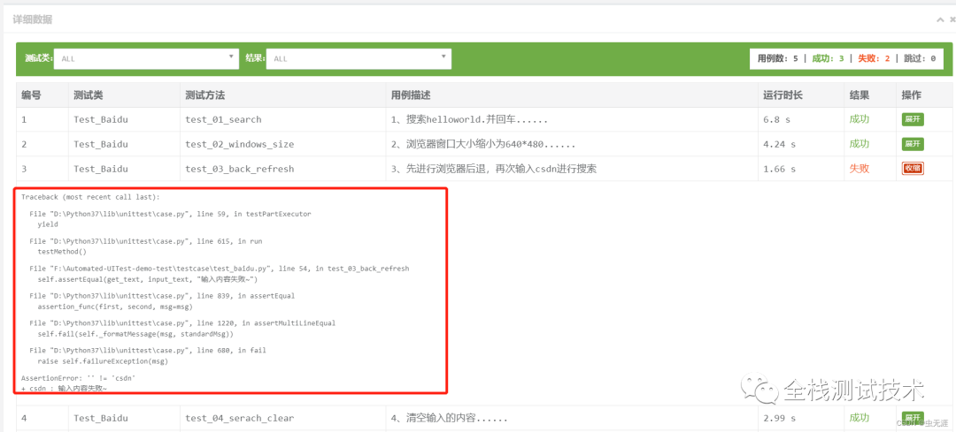Click 成功 result for test_04_serach_clear
956x432 pixels.
click(859, 418)
